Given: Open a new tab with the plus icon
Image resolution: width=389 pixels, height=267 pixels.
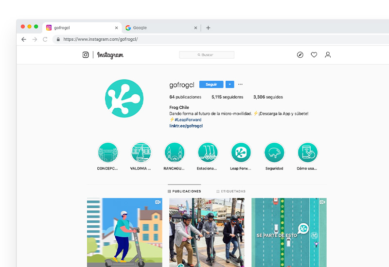Looking at the screenshot, I should pos(208,28).
